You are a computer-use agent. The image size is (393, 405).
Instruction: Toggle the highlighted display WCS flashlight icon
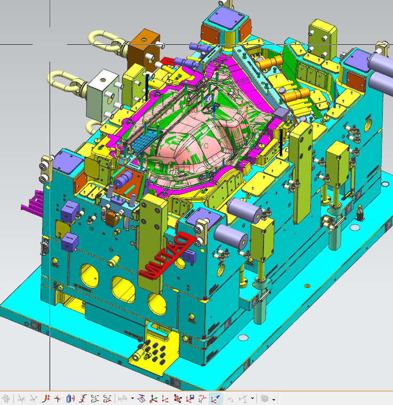(215, 399)
